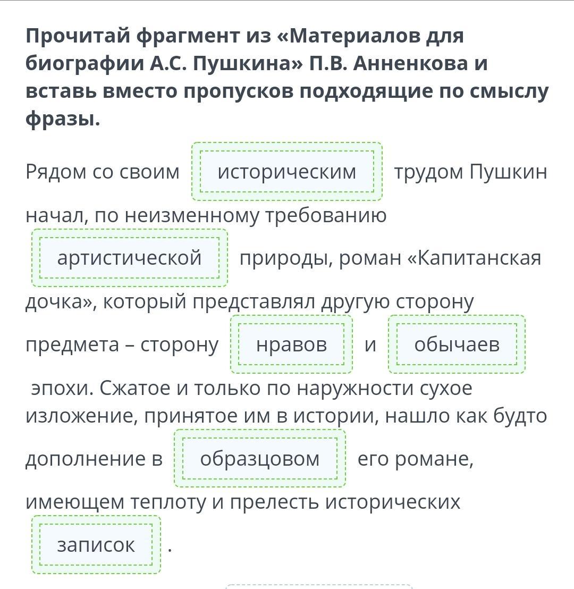Click the 'артистической' answer chip
The width and height of the screenshot is (574, 589).
tap(130, 258)
